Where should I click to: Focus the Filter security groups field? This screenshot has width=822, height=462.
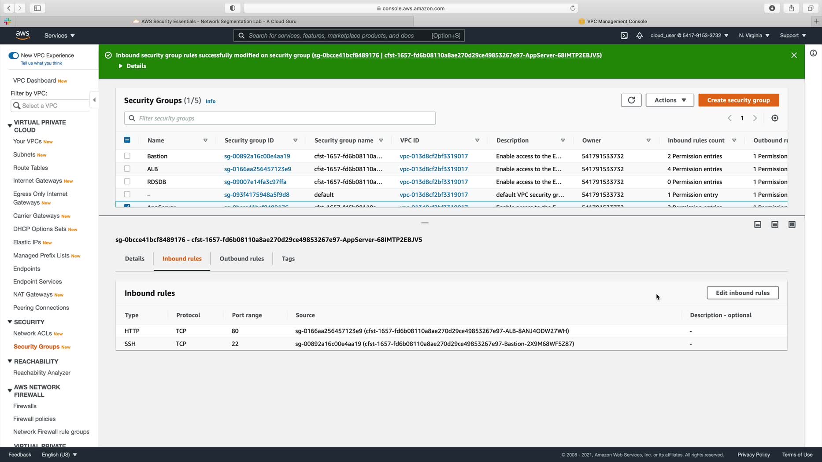(x=280, y=118)
